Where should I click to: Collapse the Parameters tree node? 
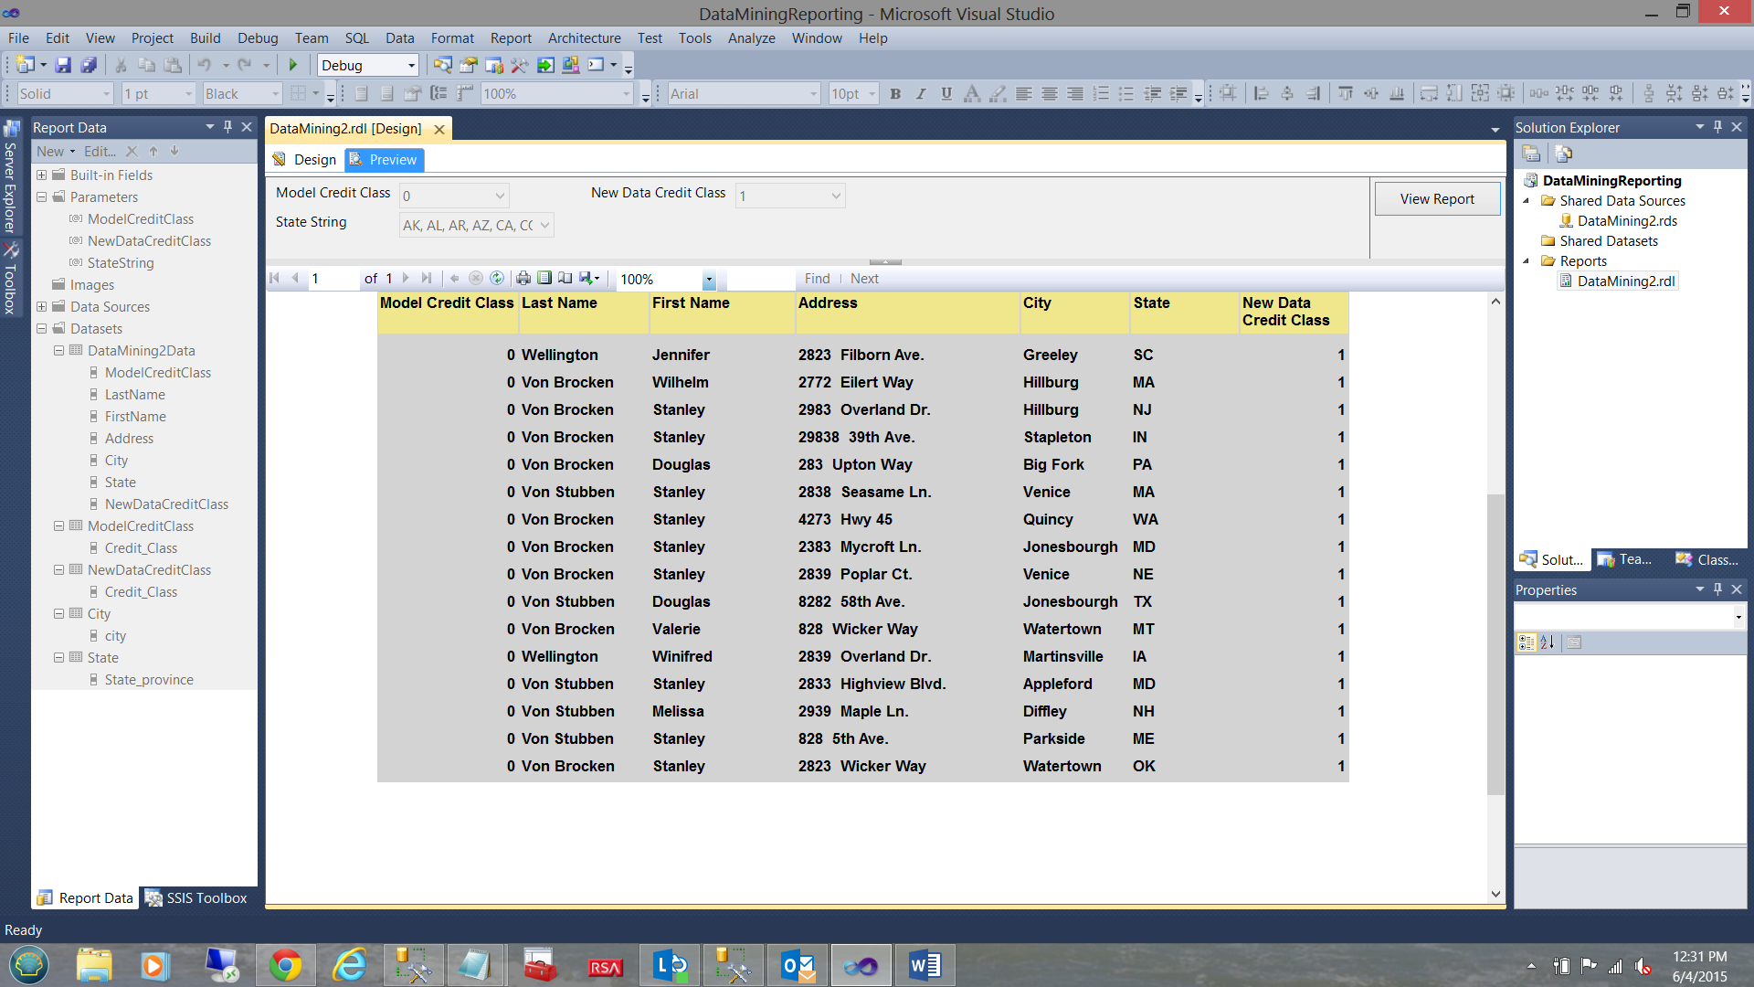pos(42,197)
